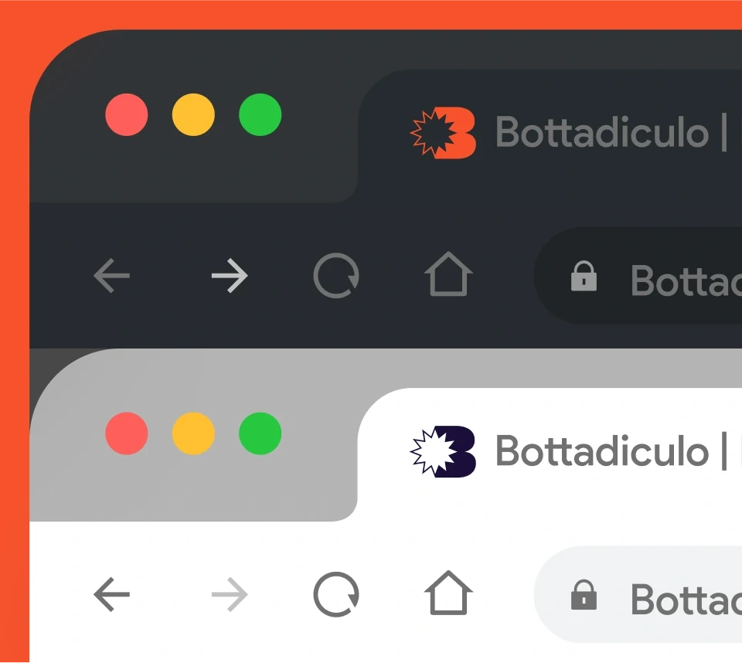Click the dark browser address bar text
The image size is (742, 663).
686,281
